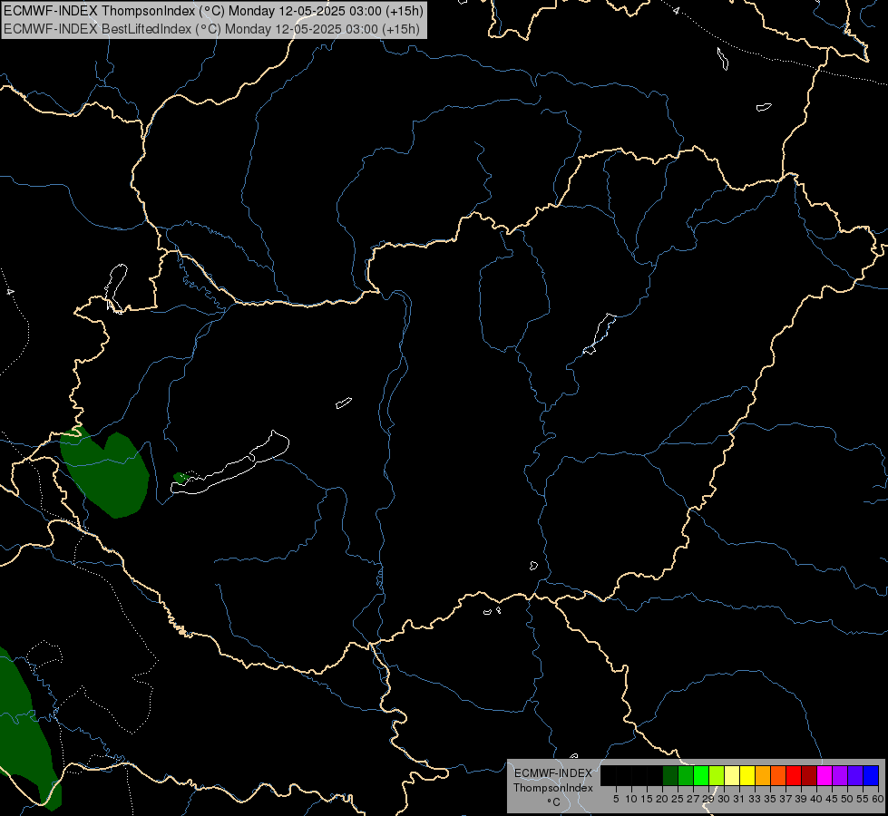Click the legend value 50
This screenshot has width=888, height=816.
846,799
